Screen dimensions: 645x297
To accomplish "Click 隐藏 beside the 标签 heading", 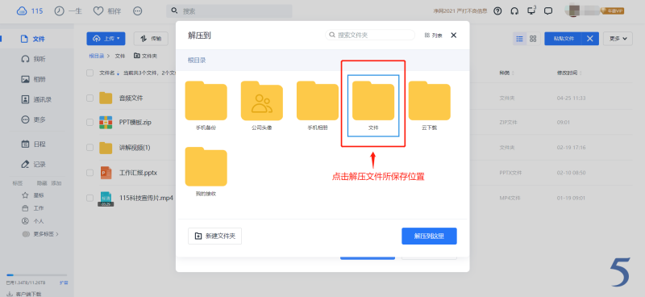I will coord(42,183).
